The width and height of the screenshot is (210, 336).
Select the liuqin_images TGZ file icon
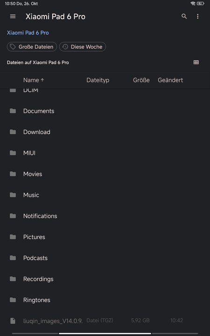coord(13,321)
